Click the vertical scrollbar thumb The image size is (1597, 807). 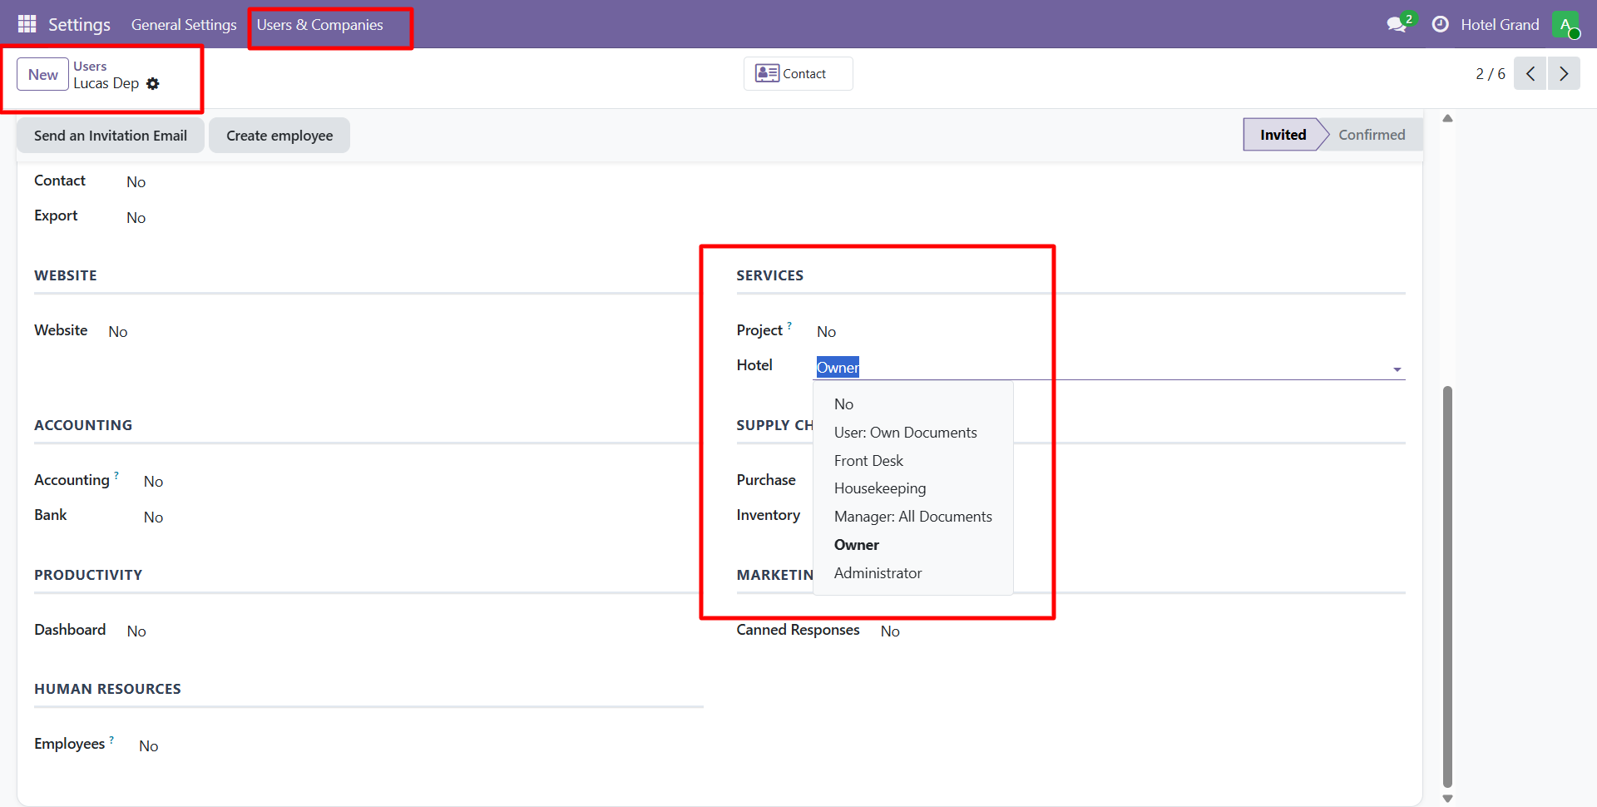point(1447,582)
